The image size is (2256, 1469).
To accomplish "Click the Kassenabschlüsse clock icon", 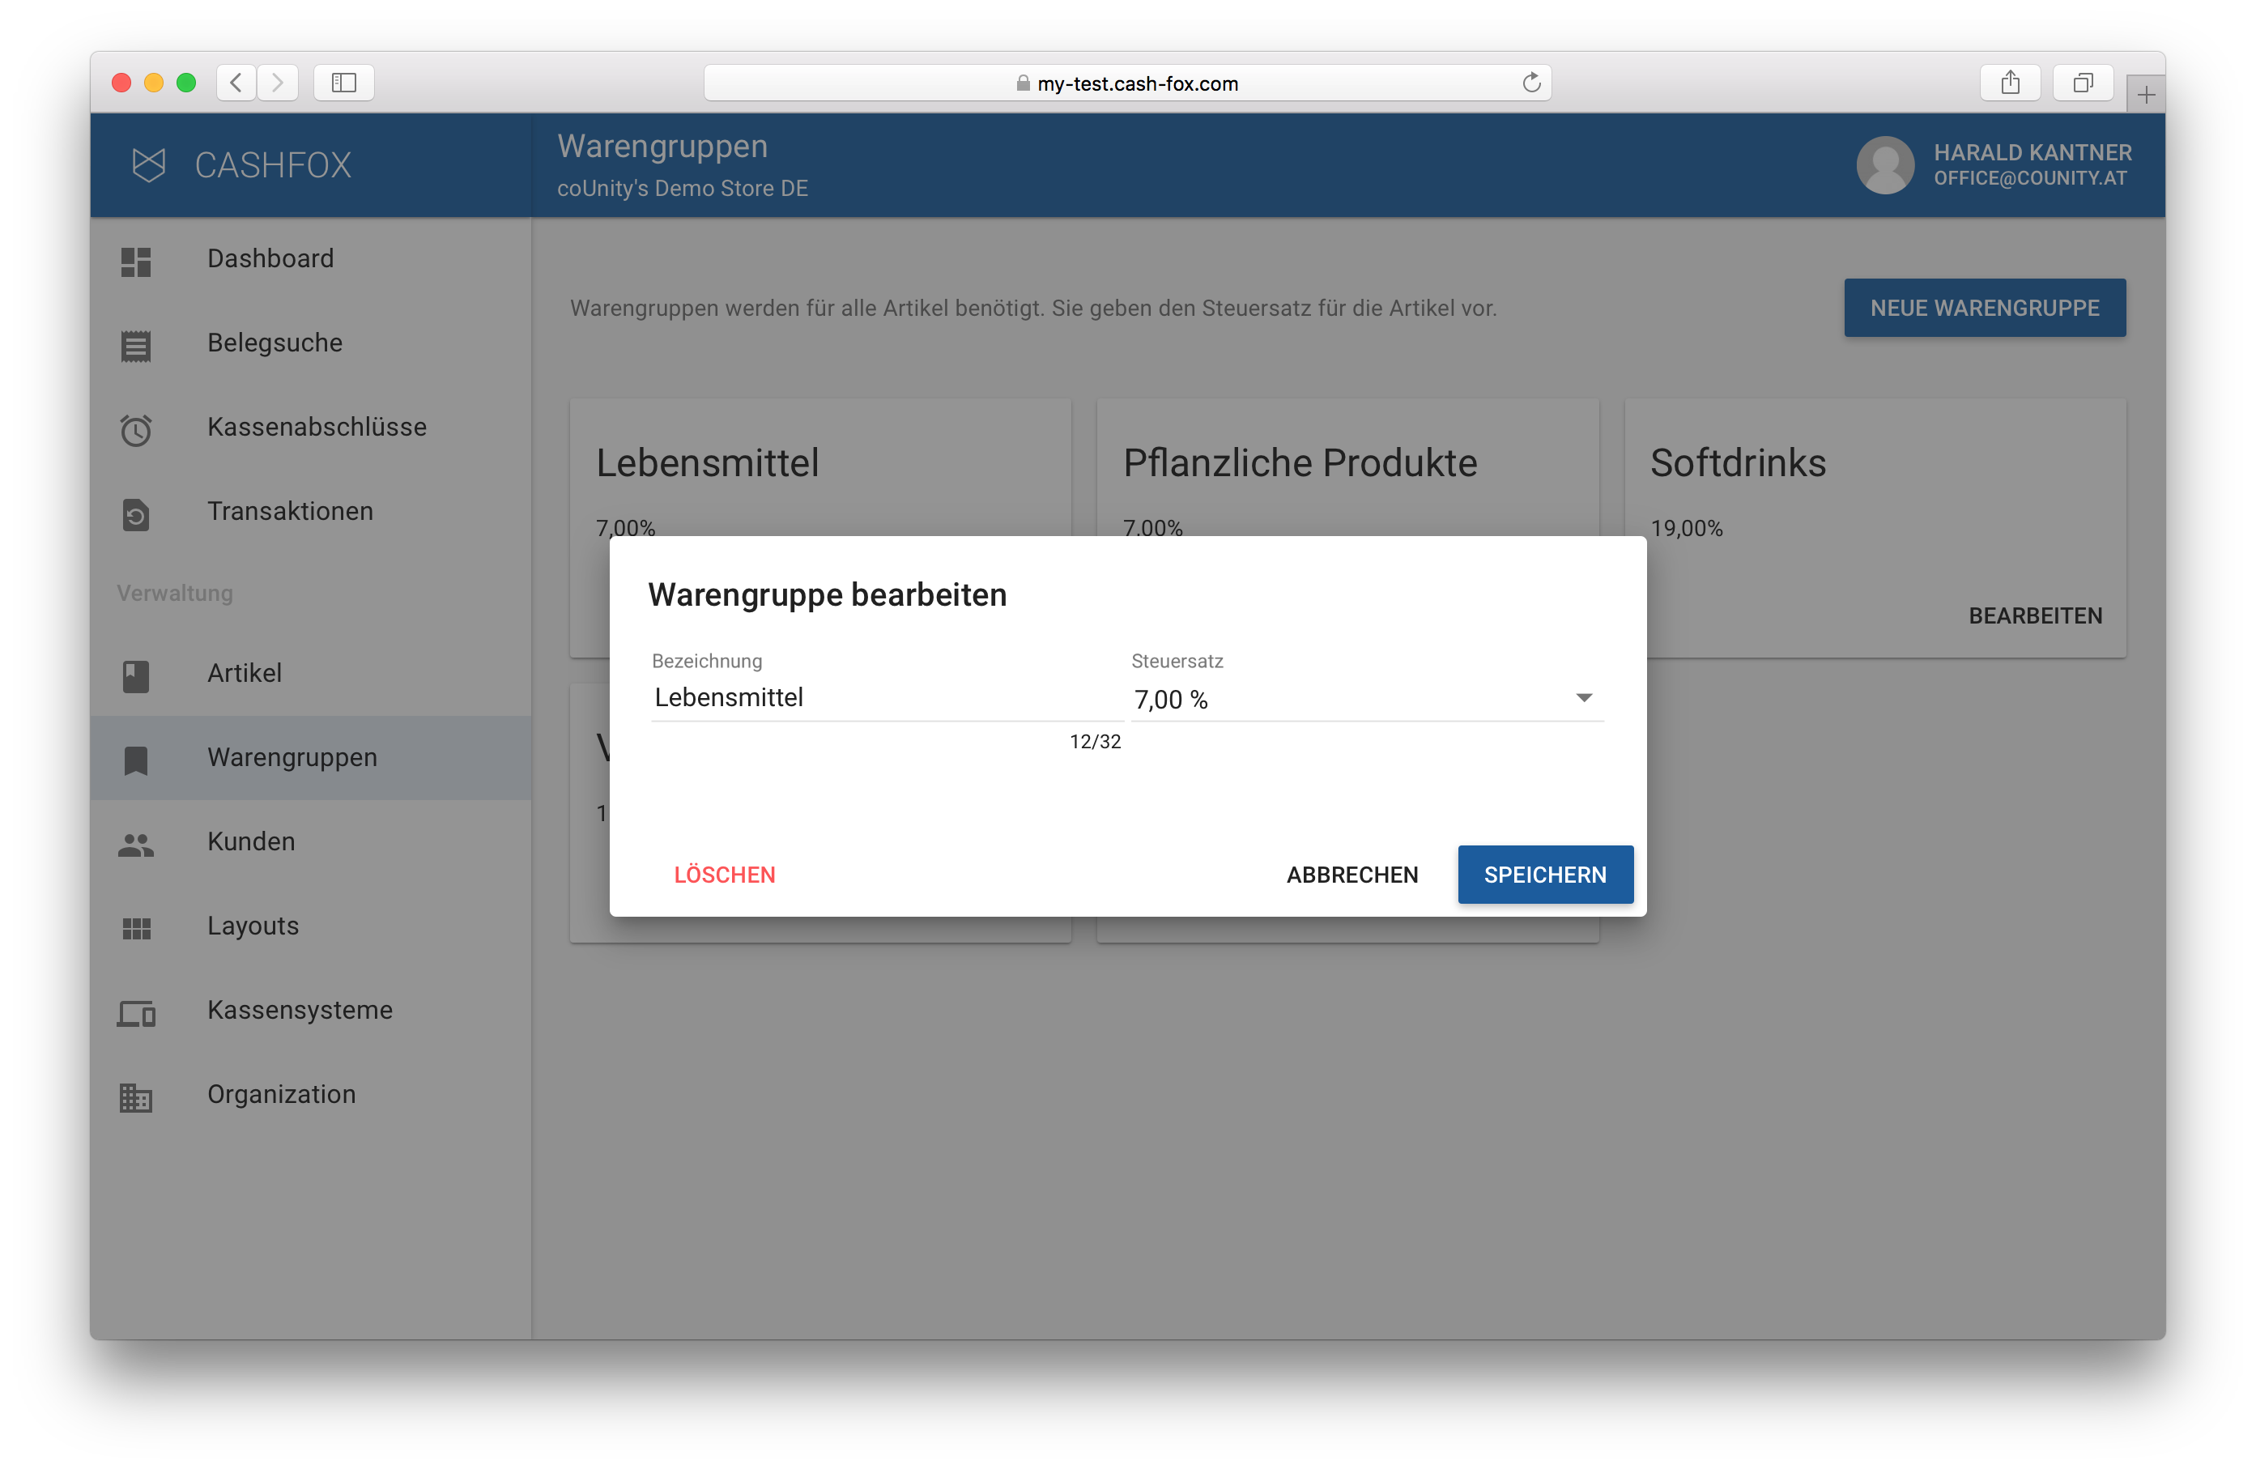I will (x=135, y=430).
